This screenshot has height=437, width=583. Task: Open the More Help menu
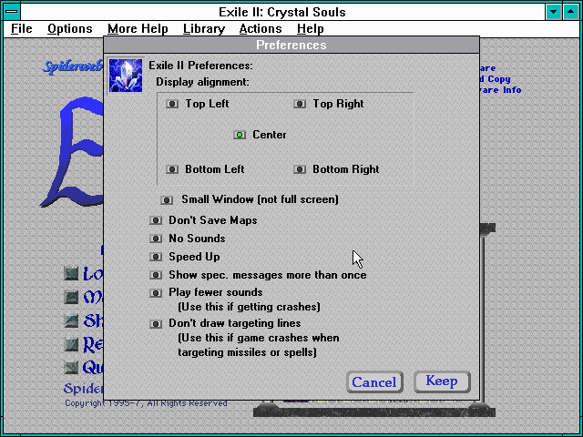click(138, 28)
